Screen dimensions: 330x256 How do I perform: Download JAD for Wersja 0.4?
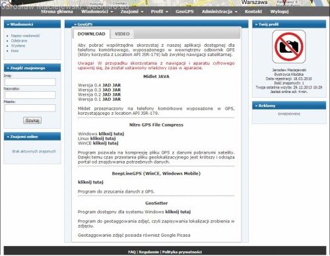[107, 85]
